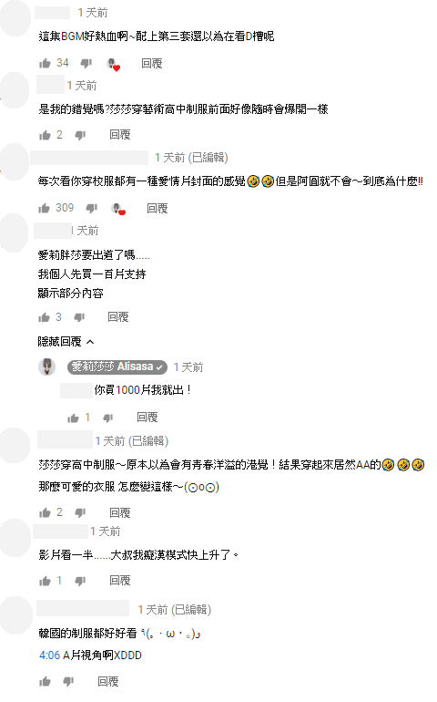Click creator heart icon beside 309 likes

click(119, 209)
